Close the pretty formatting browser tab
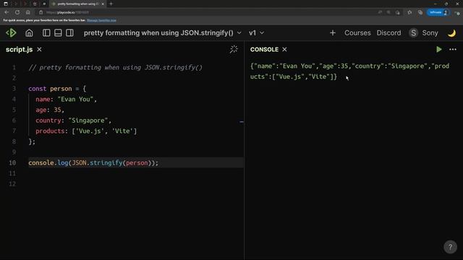 [x=103, y=4]
